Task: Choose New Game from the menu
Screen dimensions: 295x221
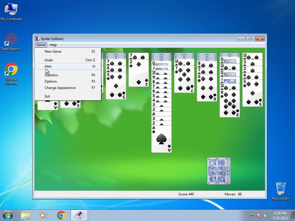Action: (x=68, y=52)
